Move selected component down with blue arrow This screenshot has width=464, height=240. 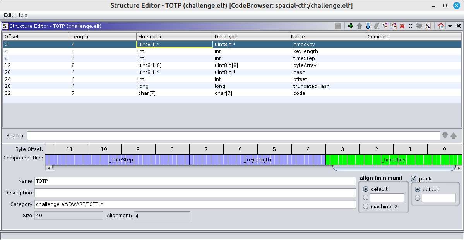(368, 26)
